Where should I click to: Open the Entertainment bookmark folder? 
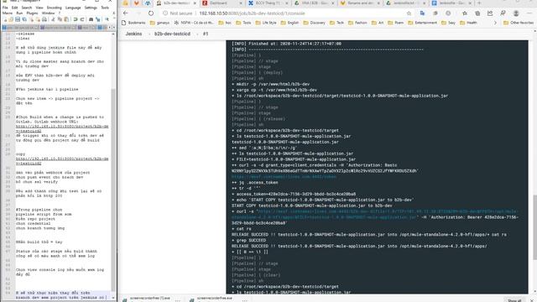tap(422, 23)
